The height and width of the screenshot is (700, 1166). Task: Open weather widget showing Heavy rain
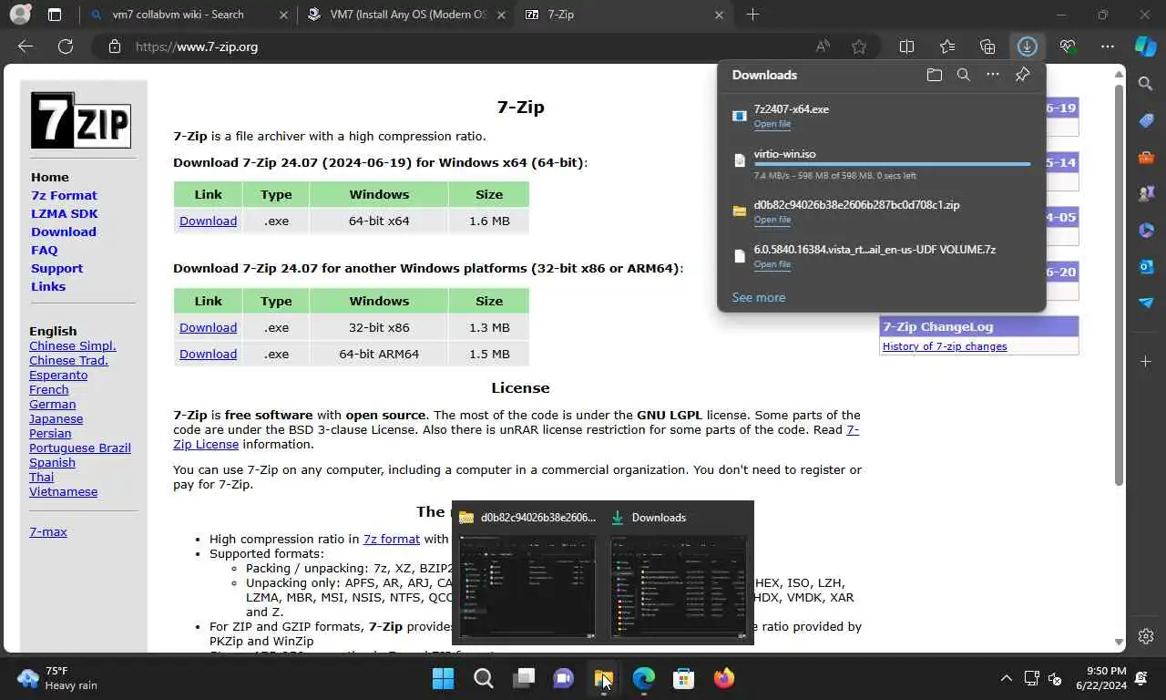(x=58, y=678)
